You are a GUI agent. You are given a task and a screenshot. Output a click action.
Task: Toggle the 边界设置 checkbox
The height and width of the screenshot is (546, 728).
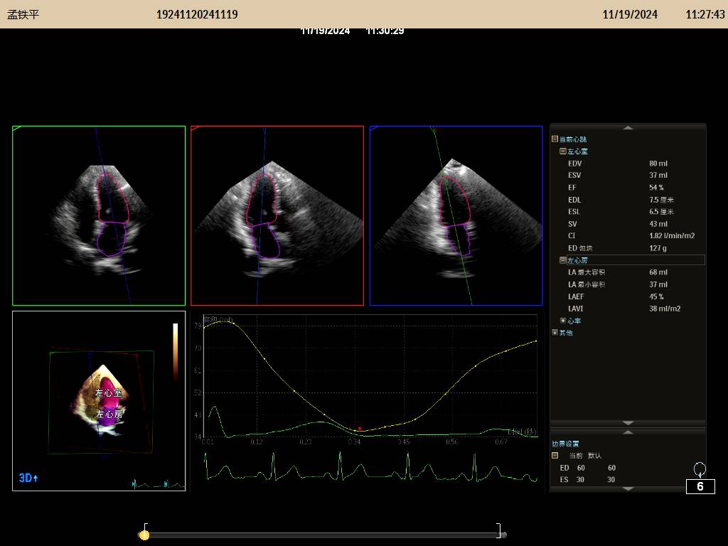click(x=555, y=456)
